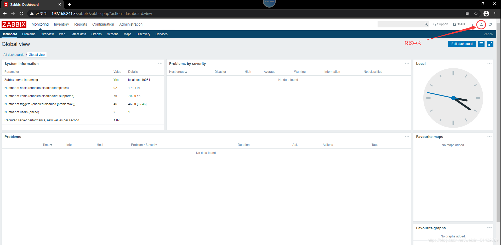The image size is (501, 245).
Task: Open the Inventory menu
Action: (61, 24)
